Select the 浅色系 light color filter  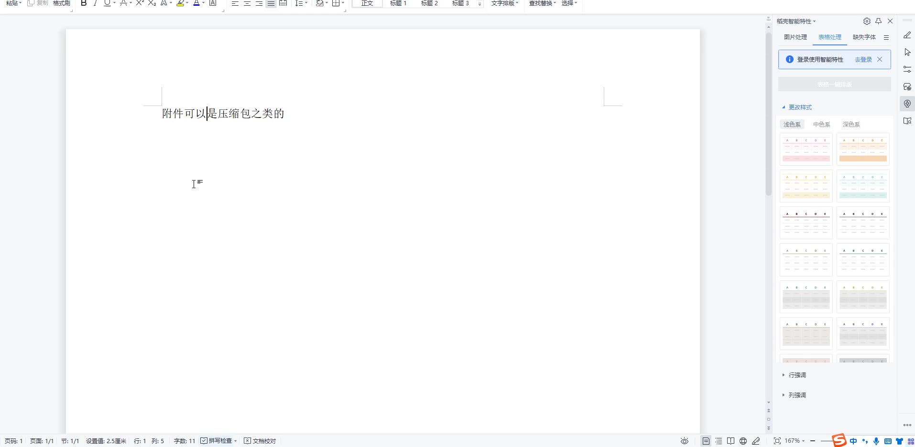[792, 125]
